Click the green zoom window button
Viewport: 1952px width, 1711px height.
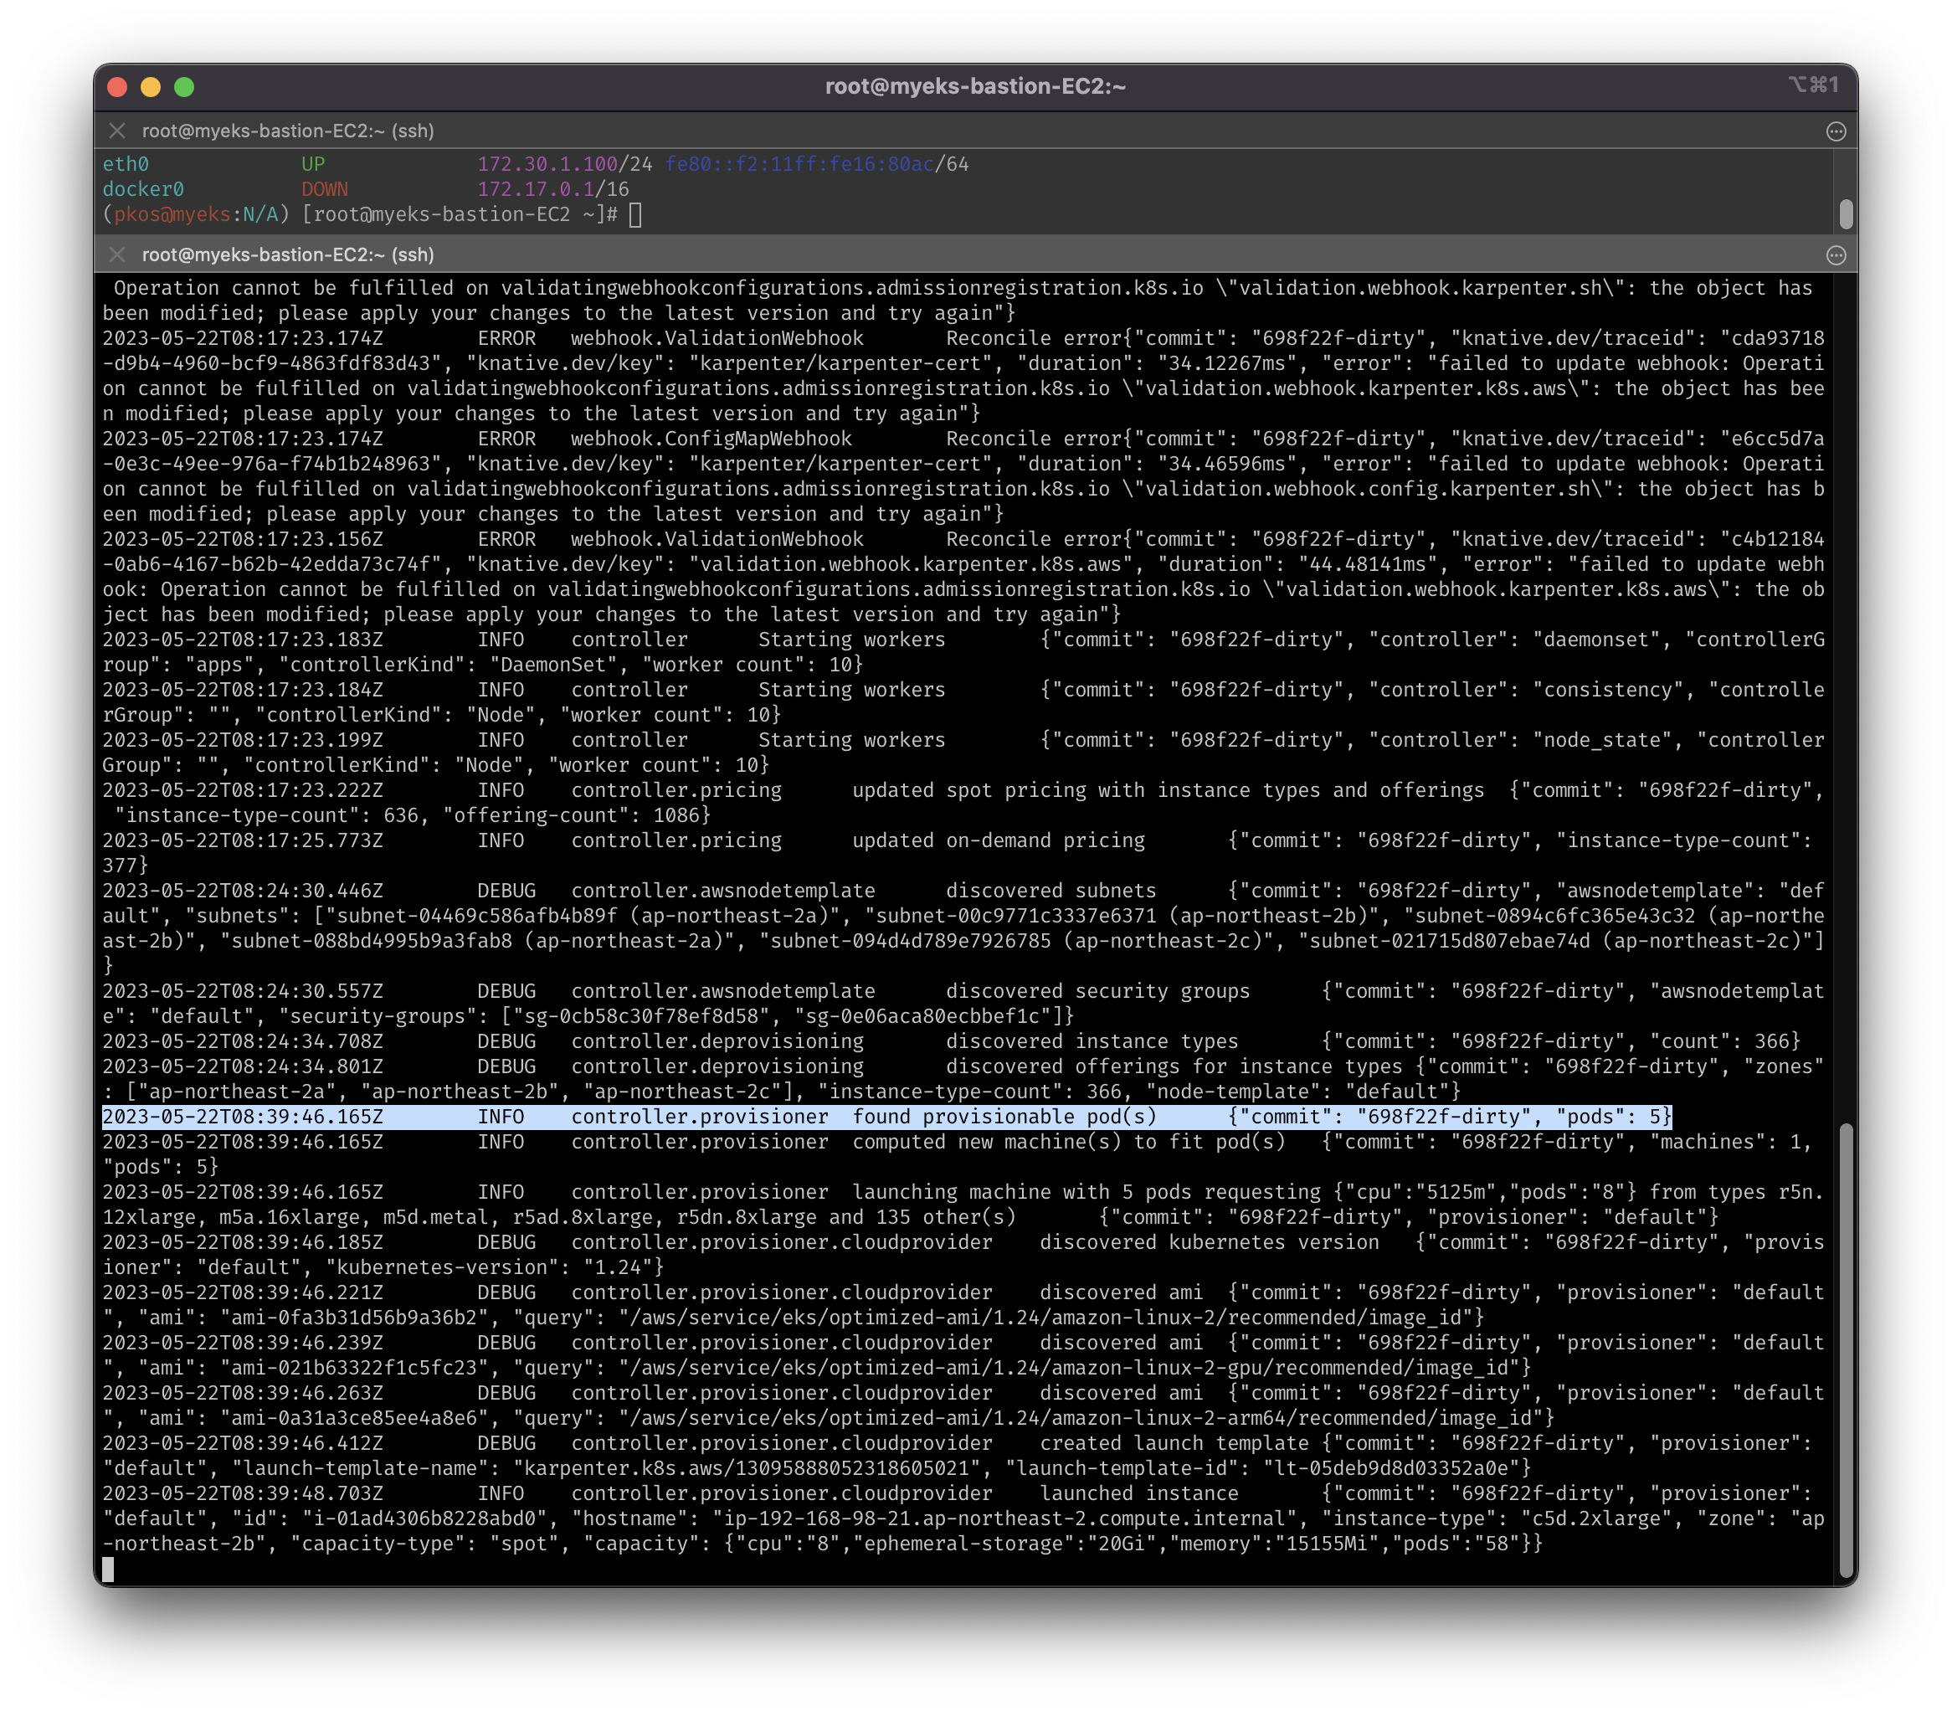184,87
